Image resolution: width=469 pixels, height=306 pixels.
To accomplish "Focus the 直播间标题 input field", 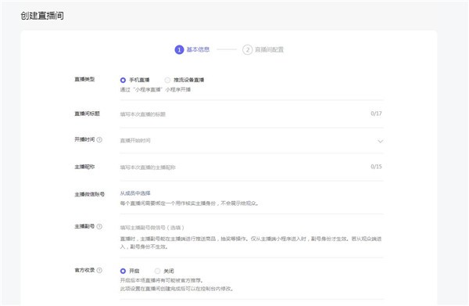I will pyautogui.click(x=244, y=114).
